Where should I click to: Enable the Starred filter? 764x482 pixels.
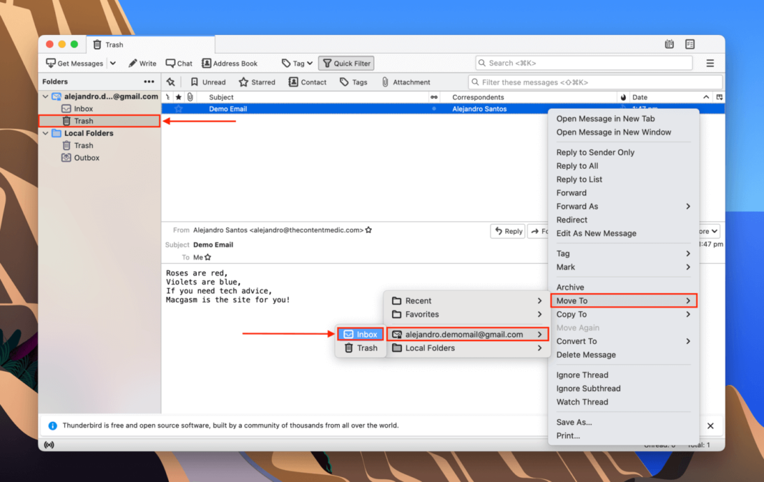coord(257,82)
